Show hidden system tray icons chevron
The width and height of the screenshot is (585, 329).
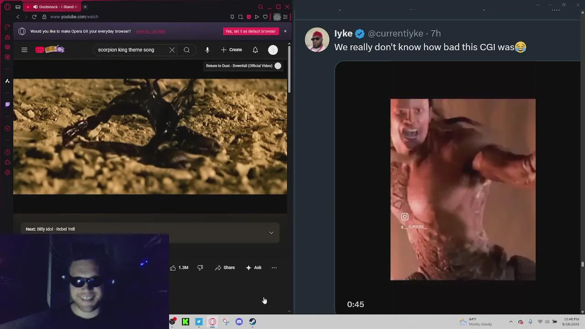pyautogui.click(x=511, y=322)
